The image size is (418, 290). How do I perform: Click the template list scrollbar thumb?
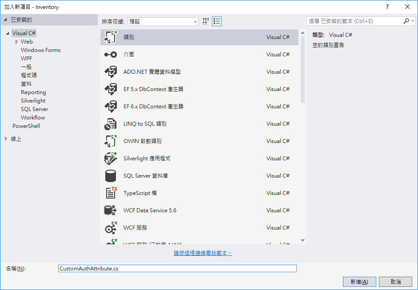pyautogui.click(x=303, y=70)
